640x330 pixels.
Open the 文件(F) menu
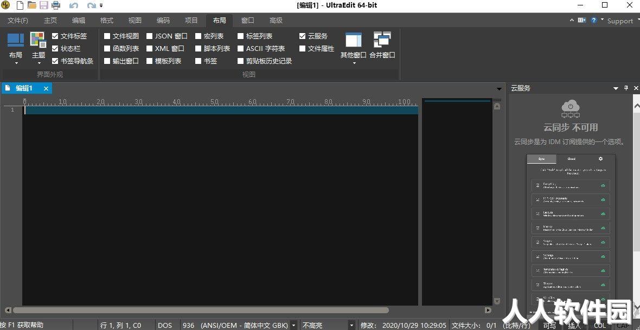(18, 21)
